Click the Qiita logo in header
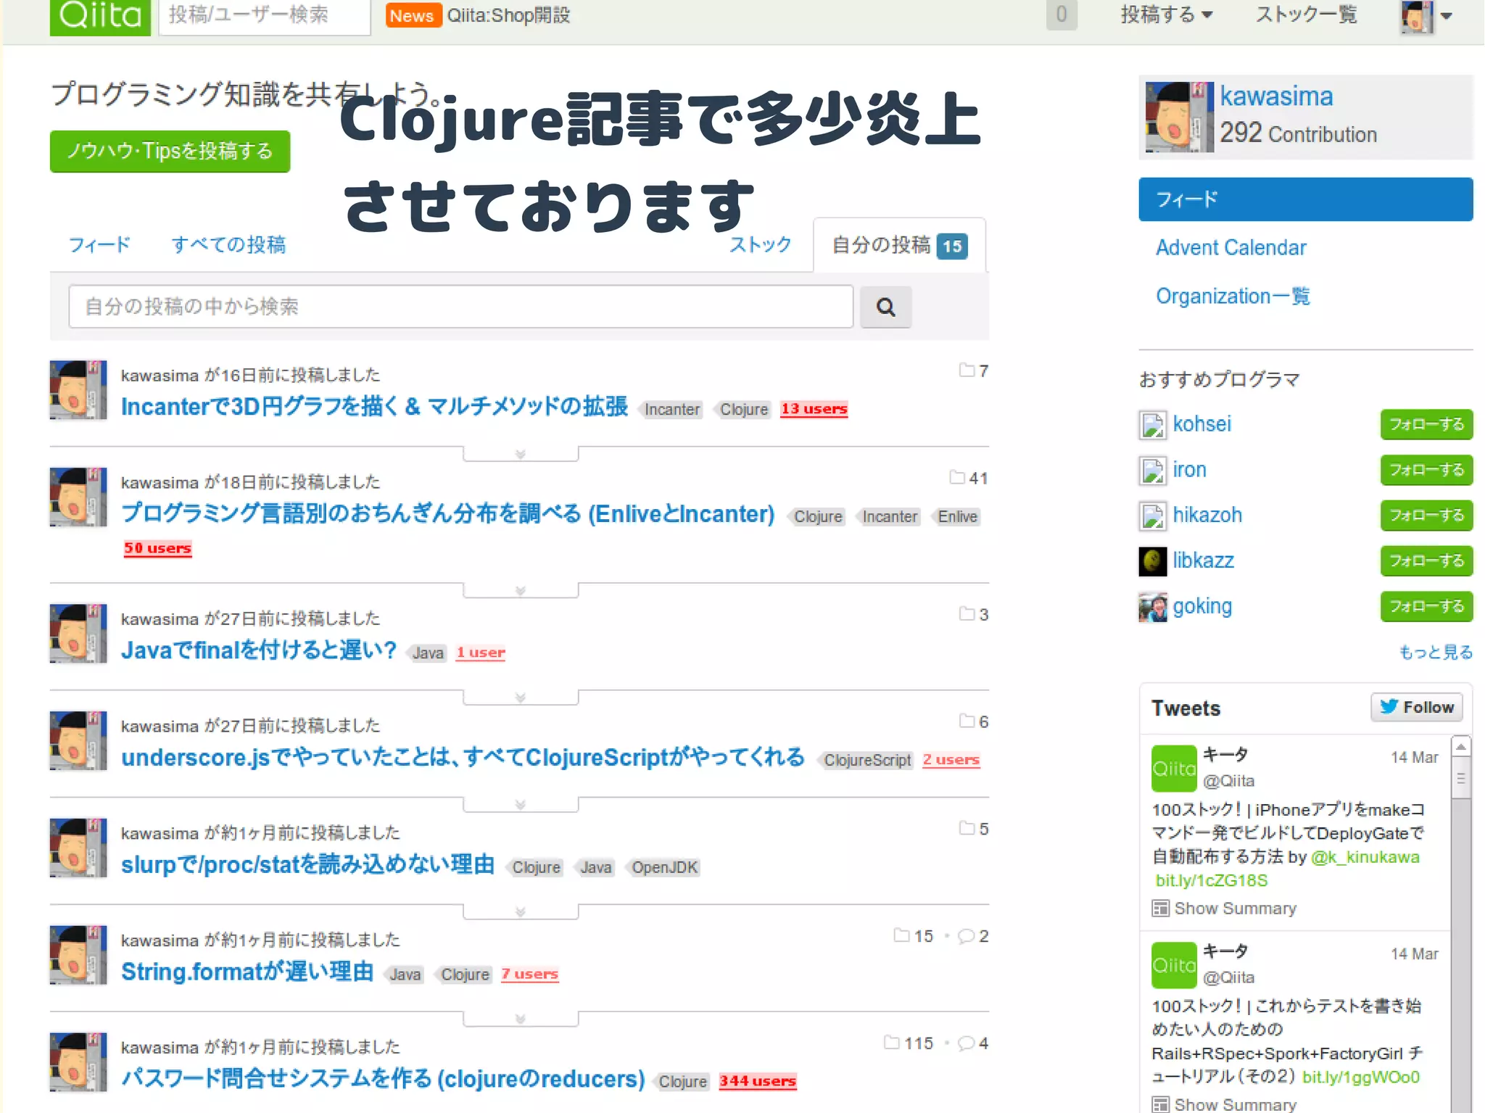This screenshot has height=1113, width=1485. 100,16
